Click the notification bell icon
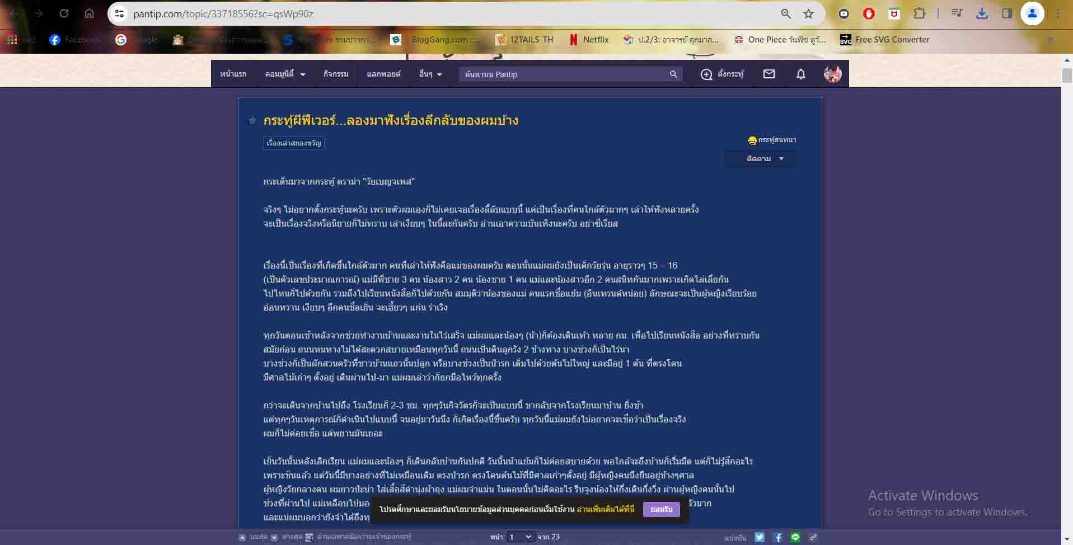Viewport: 1073px width, 545px height. click(800, 74)
